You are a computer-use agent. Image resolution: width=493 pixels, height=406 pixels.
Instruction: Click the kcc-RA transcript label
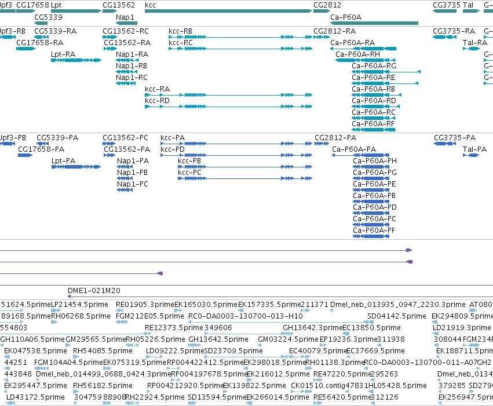coord(157,89)
